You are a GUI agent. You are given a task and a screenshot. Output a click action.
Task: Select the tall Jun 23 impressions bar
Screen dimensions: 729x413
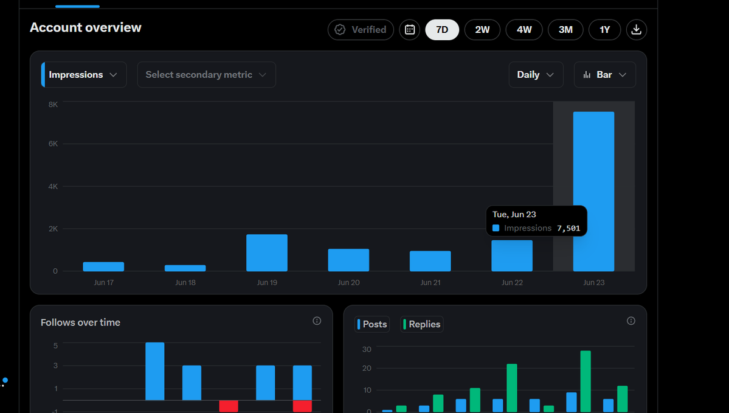point(593,191)
